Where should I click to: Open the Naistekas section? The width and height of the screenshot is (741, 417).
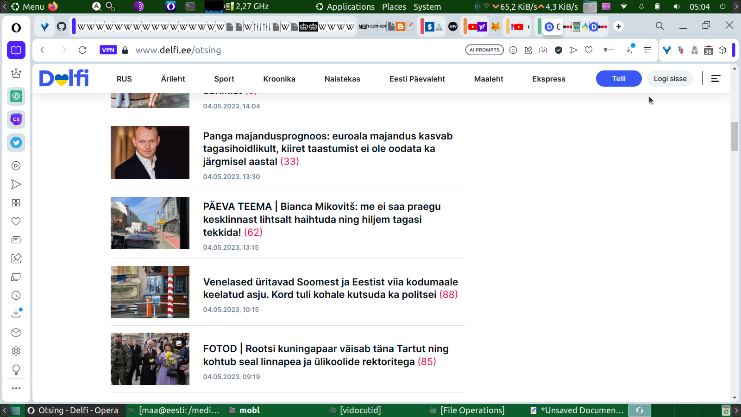[x=342, y=79]
